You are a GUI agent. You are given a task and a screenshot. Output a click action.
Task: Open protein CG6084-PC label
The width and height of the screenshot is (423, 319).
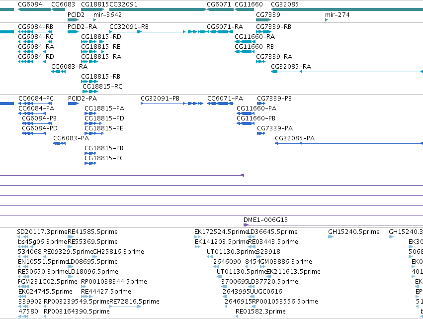click(36, 99)
